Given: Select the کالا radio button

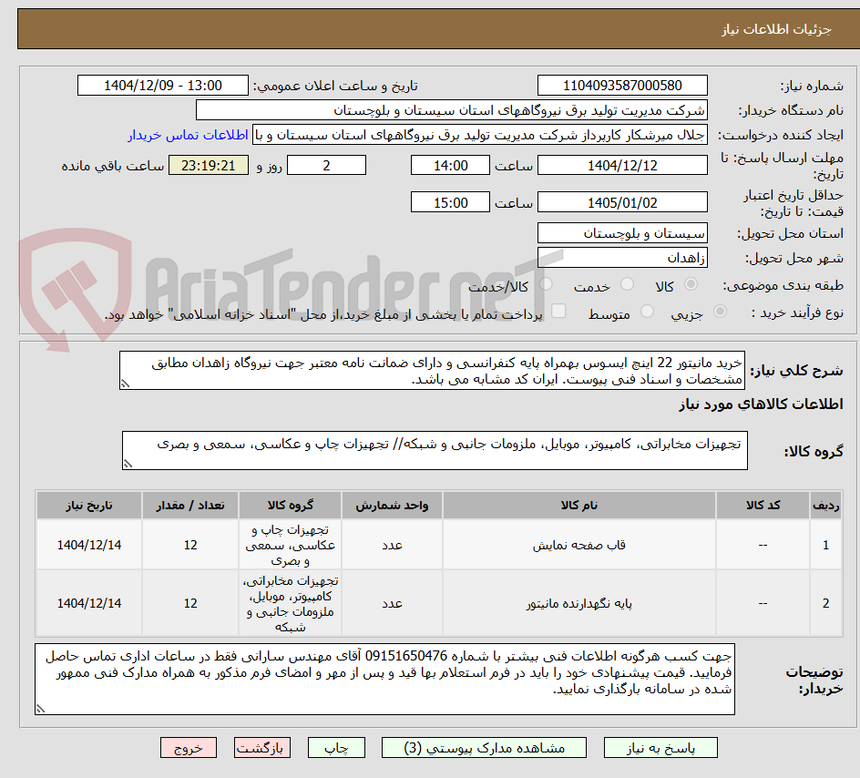Looking at the screenshot, I should (x=691, y=284).
